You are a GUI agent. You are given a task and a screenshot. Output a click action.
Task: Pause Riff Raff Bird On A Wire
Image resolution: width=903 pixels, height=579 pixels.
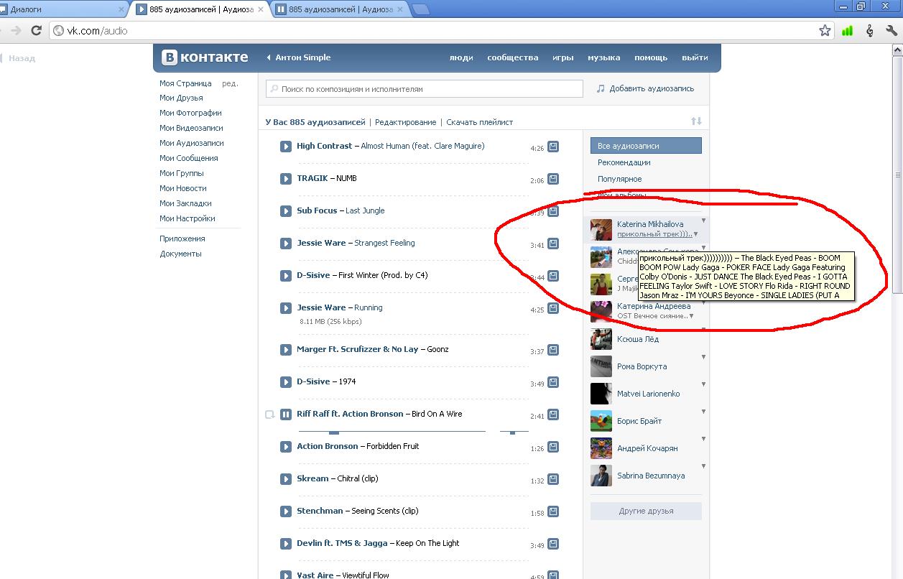point(286,414)
